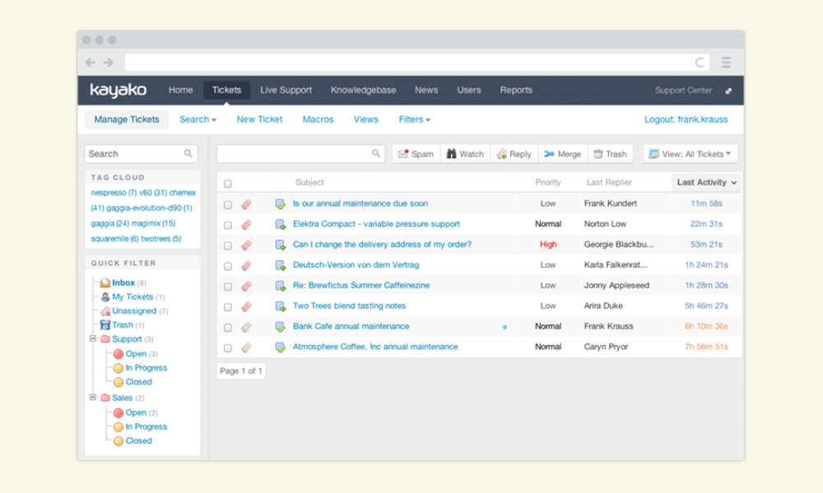Check box for Two Trees blend ticket
The image size is (823, 493).
pyautogui.click(x=228, y=306)
